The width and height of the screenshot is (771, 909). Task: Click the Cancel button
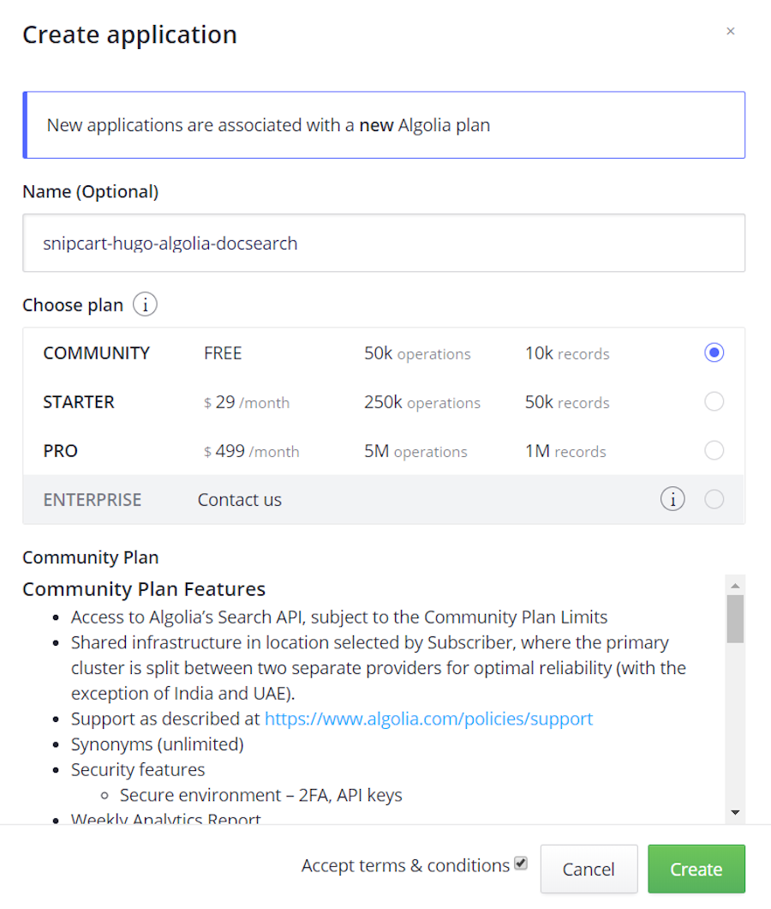[x=589, y=869]
